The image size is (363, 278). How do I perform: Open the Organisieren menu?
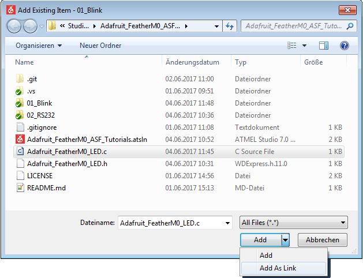click(x=39, y=46)
